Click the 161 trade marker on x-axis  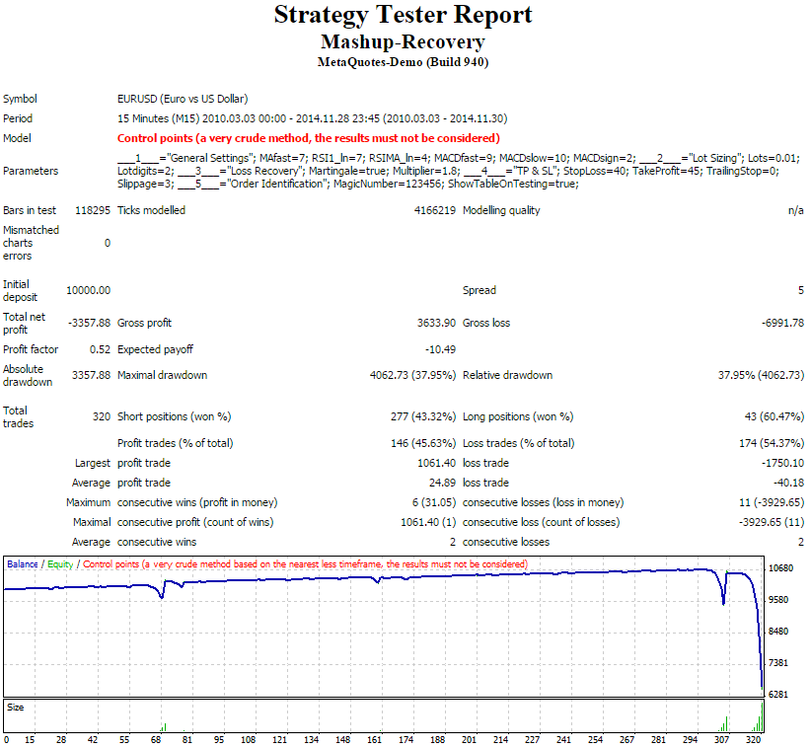click(375, 740)
